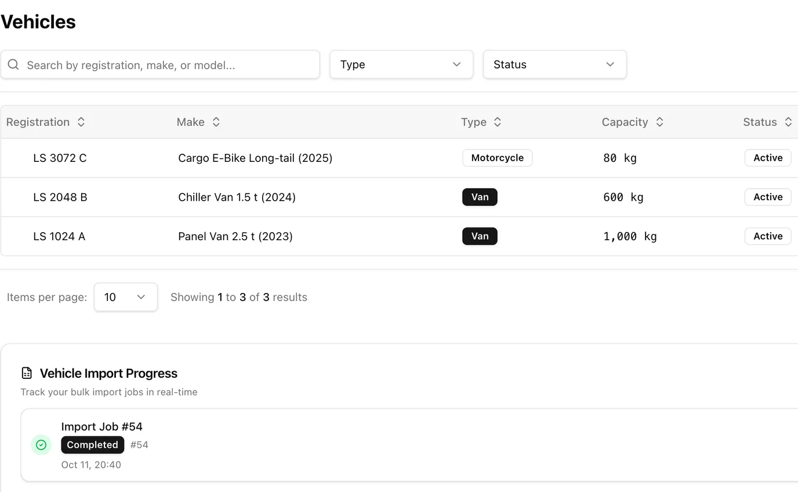Screen dimensions: 798x492
Task: Select registration LS 2048 B
Action: coord(60,197)
